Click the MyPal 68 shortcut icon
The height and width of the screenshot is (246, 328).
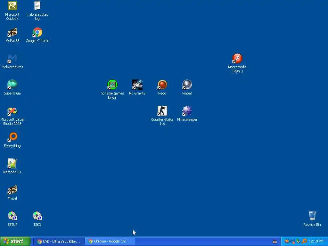(12, 35)
